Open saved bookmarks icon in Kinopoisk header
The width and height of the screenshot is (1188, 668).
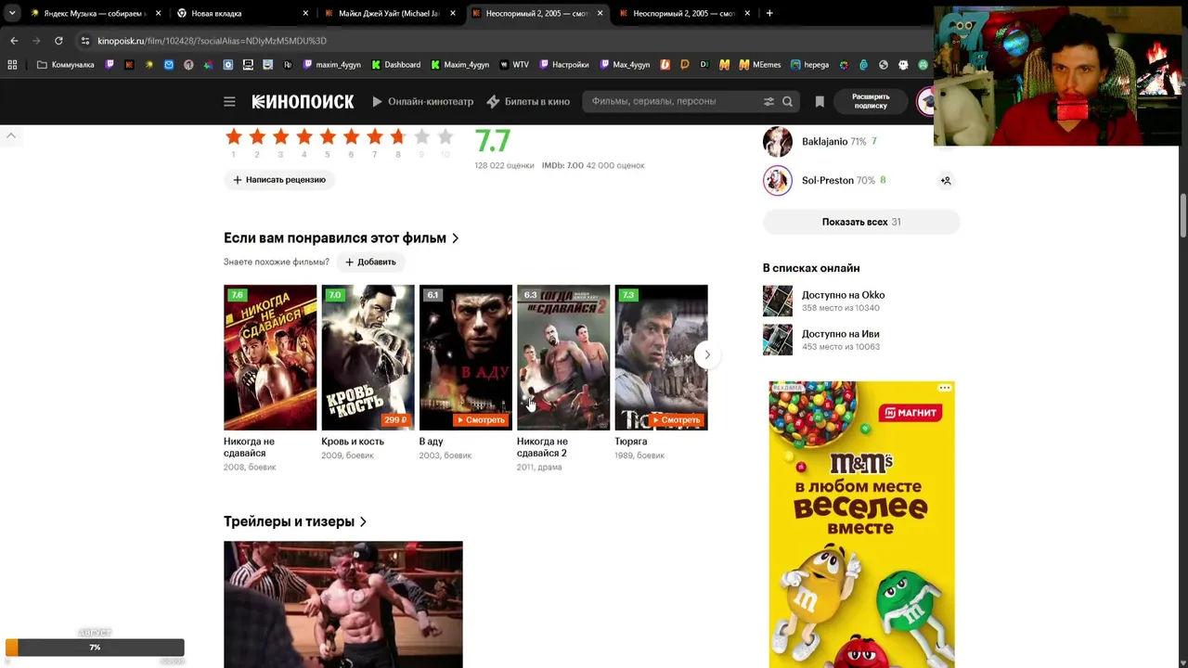point(820,101)
